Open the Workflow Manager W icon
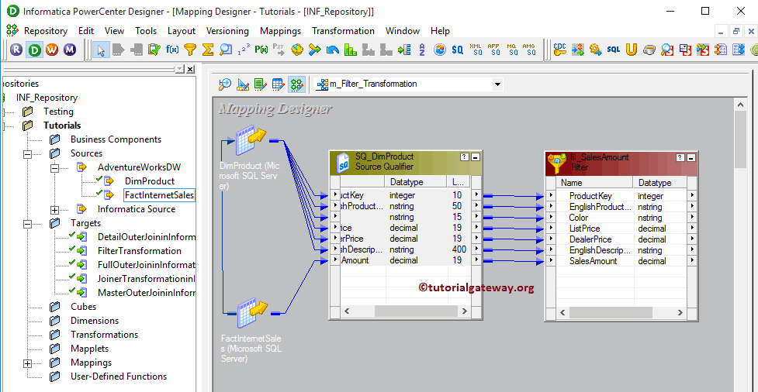 [52, 50]
